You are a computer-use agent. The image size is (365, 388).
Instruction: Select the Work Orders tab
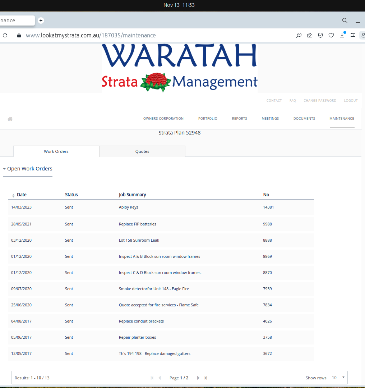click(56, 151)
